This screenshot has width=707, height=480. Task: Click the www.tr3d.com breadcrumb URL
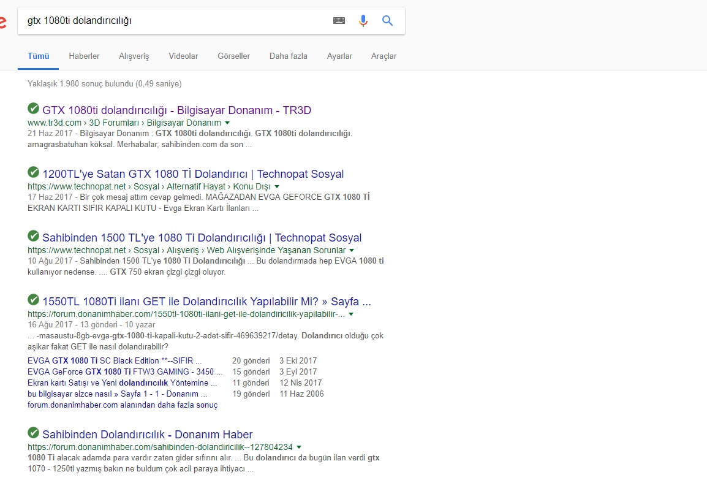[x=124, y=123]
